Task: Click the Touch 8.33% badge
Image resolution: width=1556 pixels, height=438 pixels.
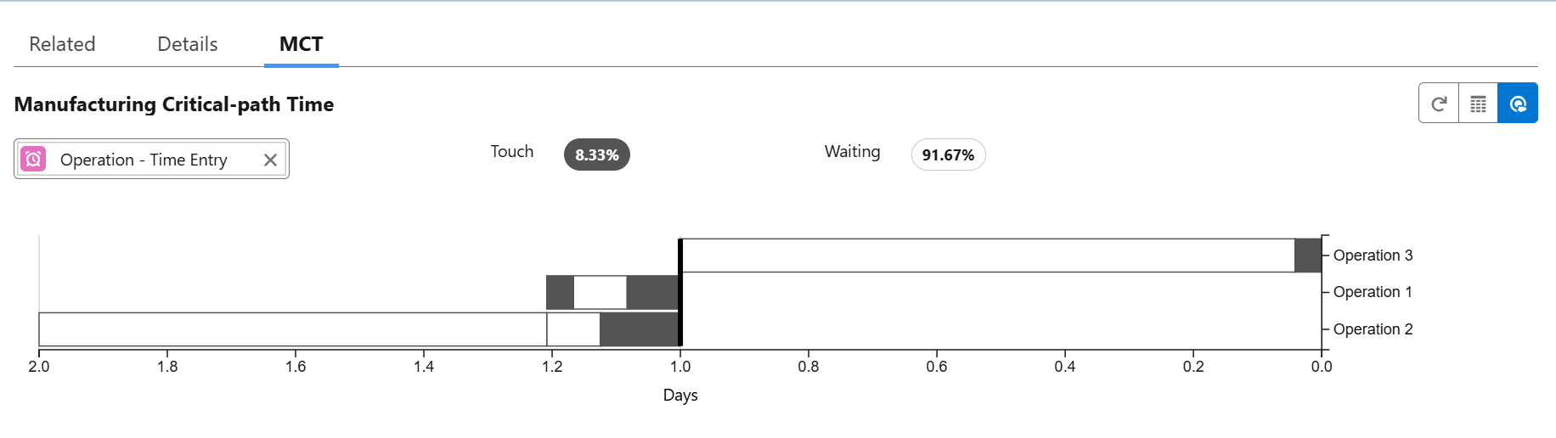Action: [x=596, y=155]
